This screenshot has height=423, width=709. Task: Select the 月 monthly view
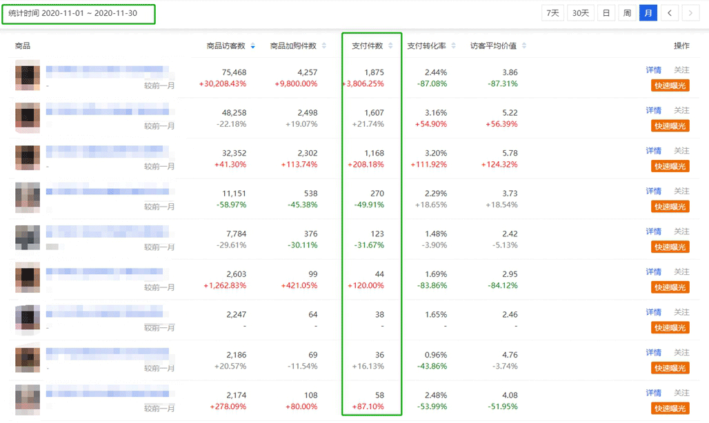(648, 13)
